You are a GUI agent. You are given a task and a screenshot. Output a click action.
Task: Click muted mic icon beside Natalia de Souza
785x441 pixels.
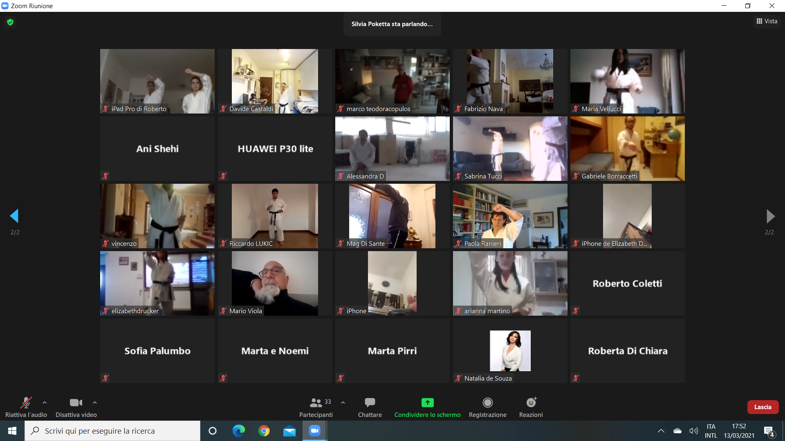458,378
